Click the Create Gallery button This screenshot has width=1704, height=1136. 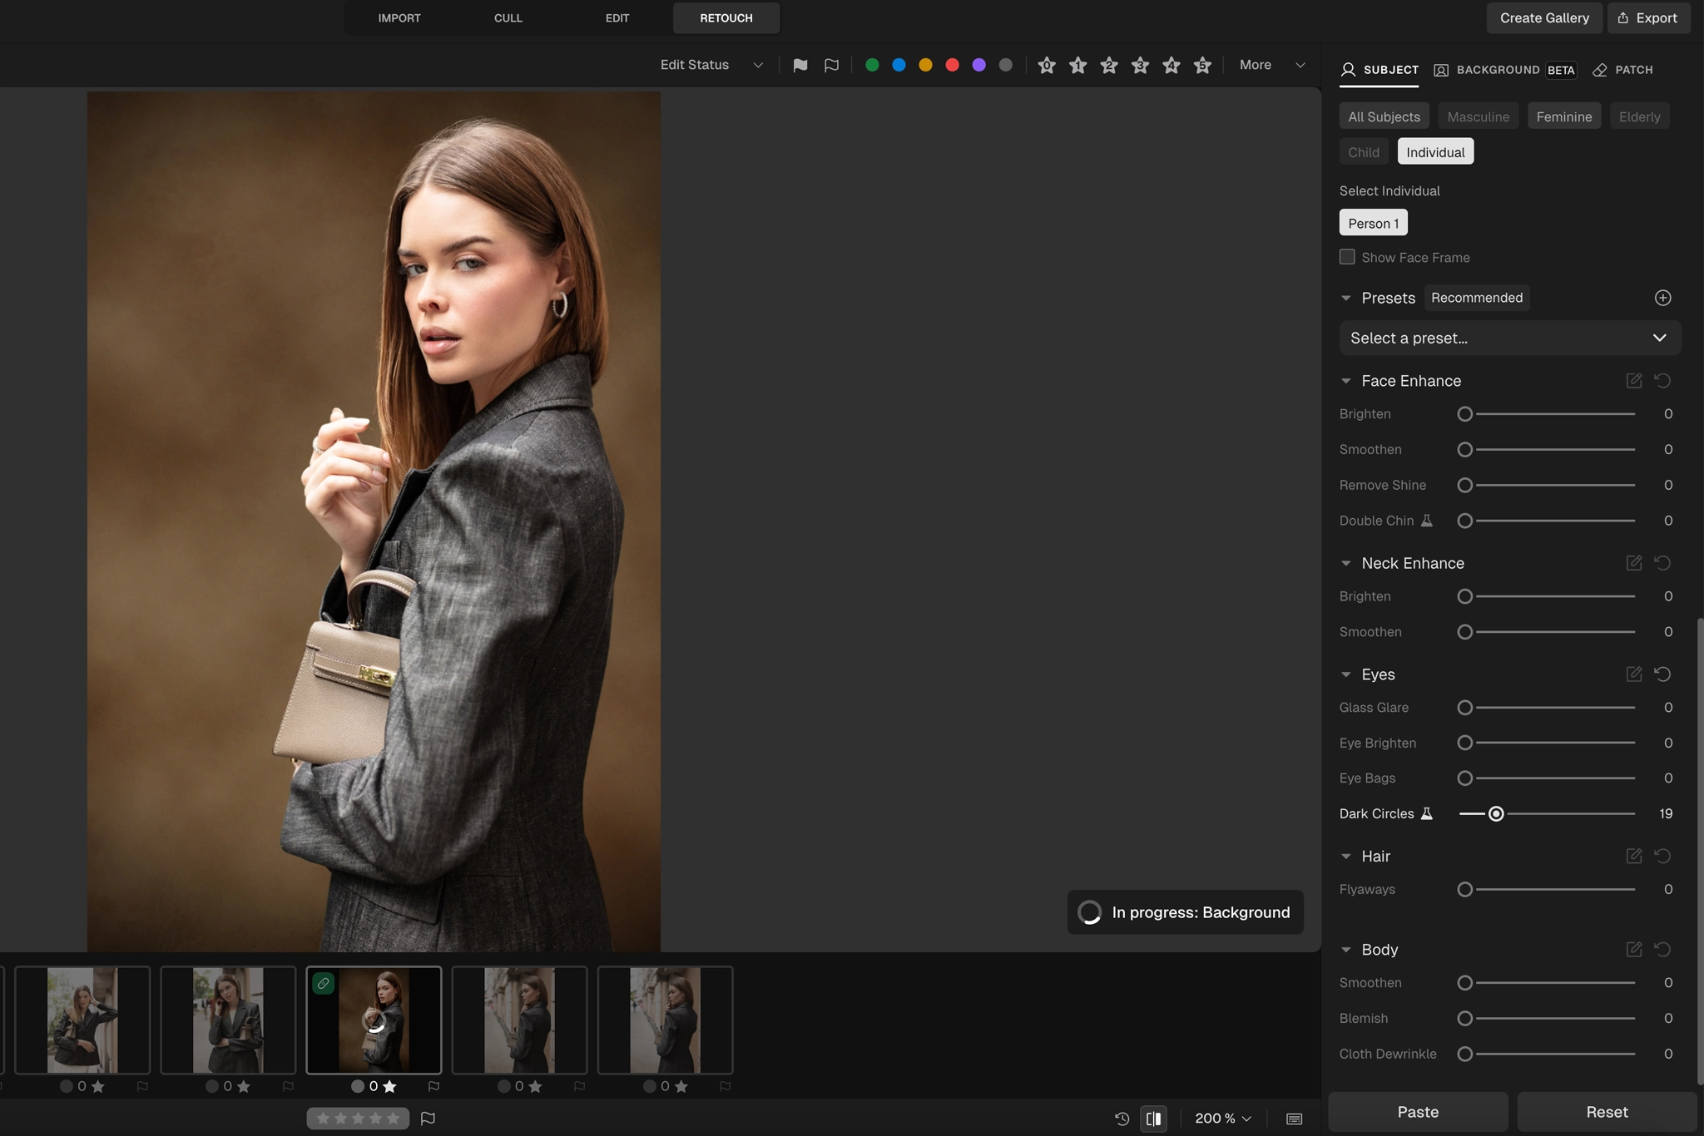(x=1543, y=17)
